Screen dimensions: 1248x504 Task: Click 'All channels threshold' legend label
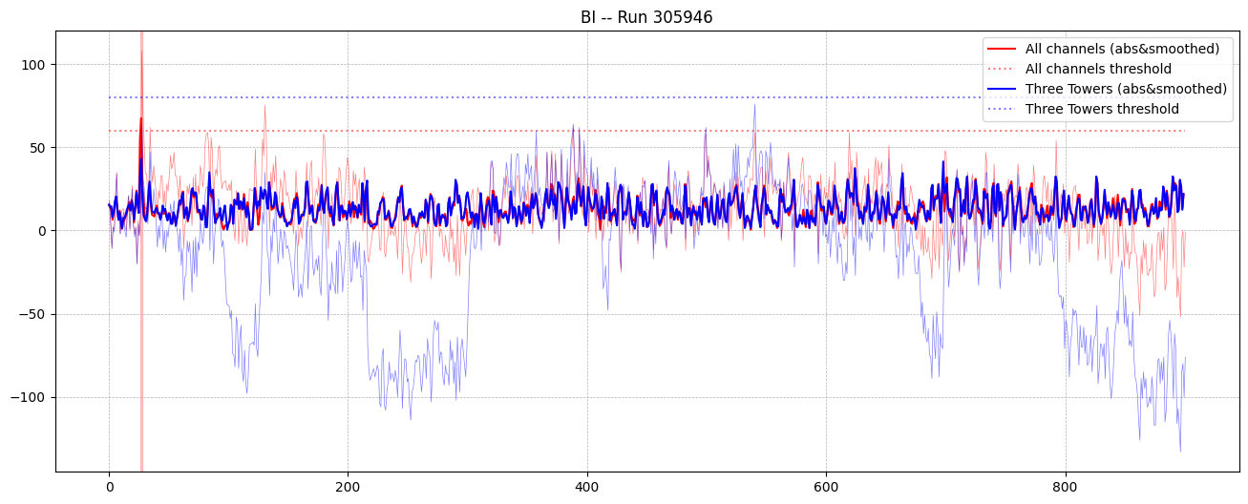coord(1098,69)
